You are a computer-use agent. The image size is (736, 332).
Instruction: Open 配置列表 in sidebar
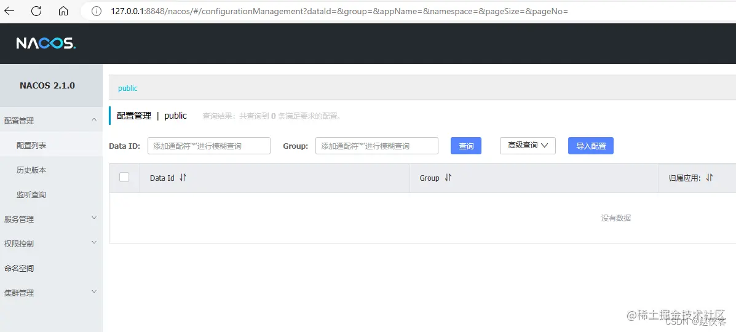coord(51,146)
